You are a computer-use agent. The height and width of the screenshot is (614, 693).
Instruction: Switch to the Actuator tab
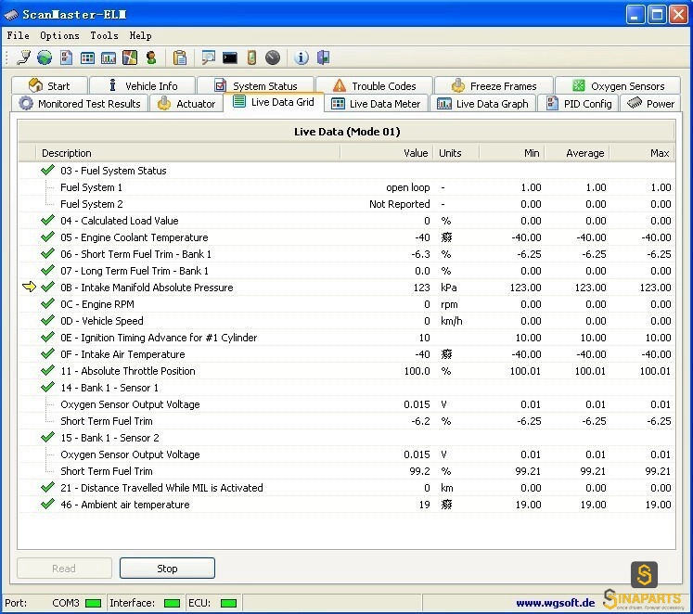pos(186,103)
